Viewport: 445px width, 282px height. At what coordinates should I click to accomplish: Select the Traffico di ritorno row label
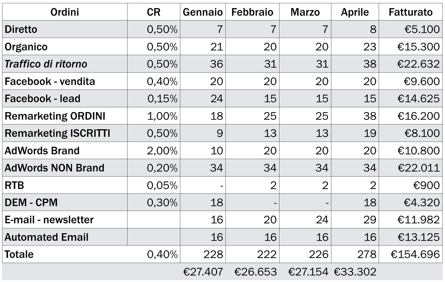click(46, 64)
